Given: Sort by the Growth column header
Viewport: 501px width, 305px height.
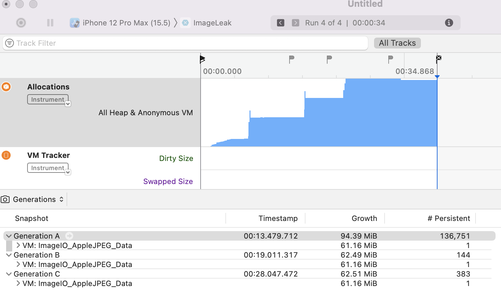Looking at the screenshot, I should click(x=364, y=218).
